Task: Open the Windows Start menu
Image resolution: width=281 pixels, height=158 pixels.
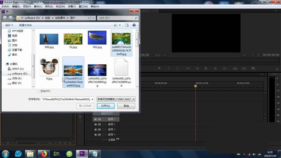Action: click(5, 154)
